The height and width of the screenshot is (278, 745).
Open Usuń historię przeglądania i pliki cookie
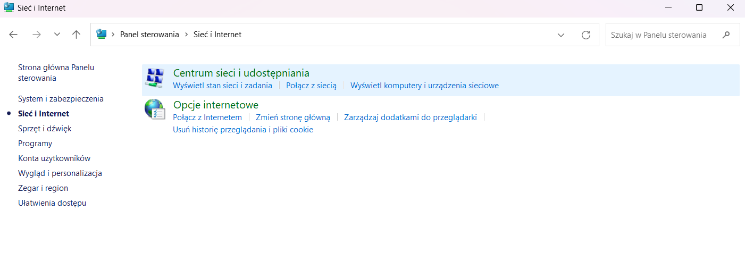(243, 130)
